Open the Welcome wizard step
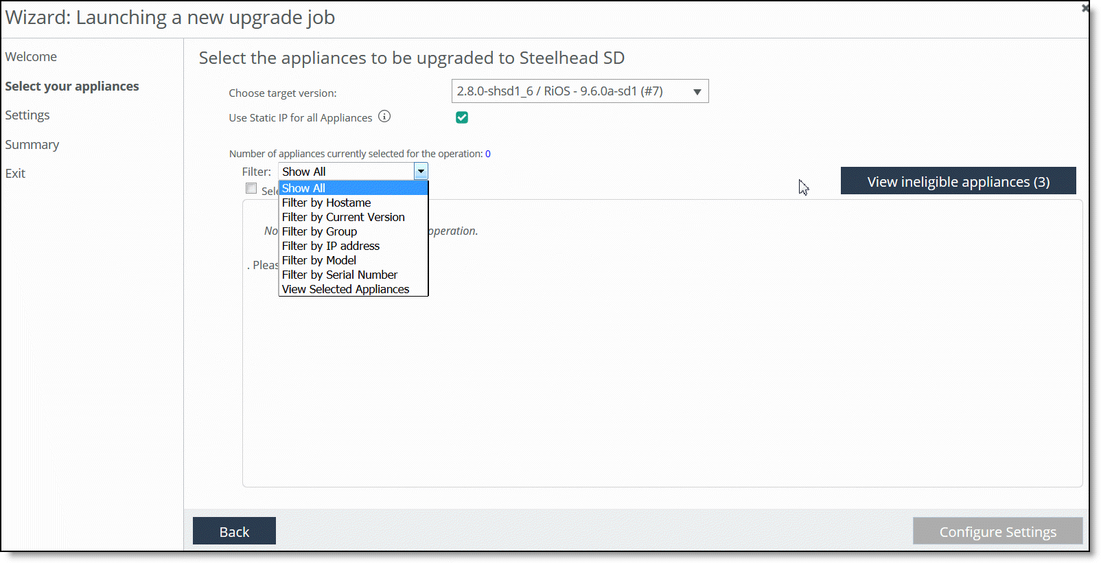 point(31,57)
